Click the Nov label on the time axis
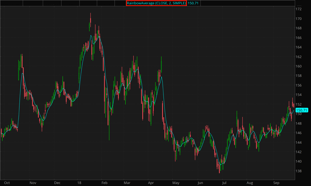This screenshot has width=311, height=186. pos(32,183)
